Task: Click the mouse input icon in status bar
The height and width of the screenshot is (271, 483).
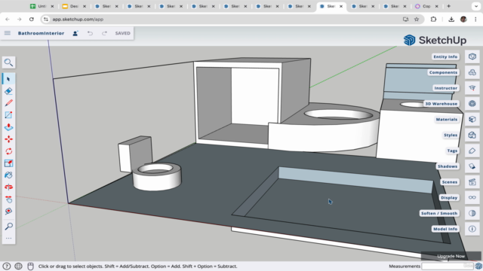Action: 30,266
